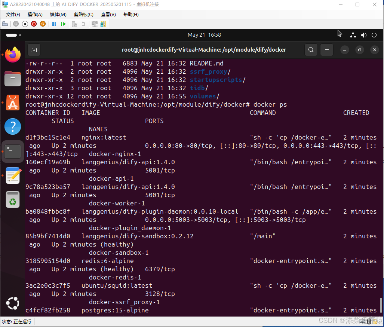Viewport: 384px width, 327px height.
Task: Click container ID d1f3bc15c1e4
Action: (x=48, y=138)
